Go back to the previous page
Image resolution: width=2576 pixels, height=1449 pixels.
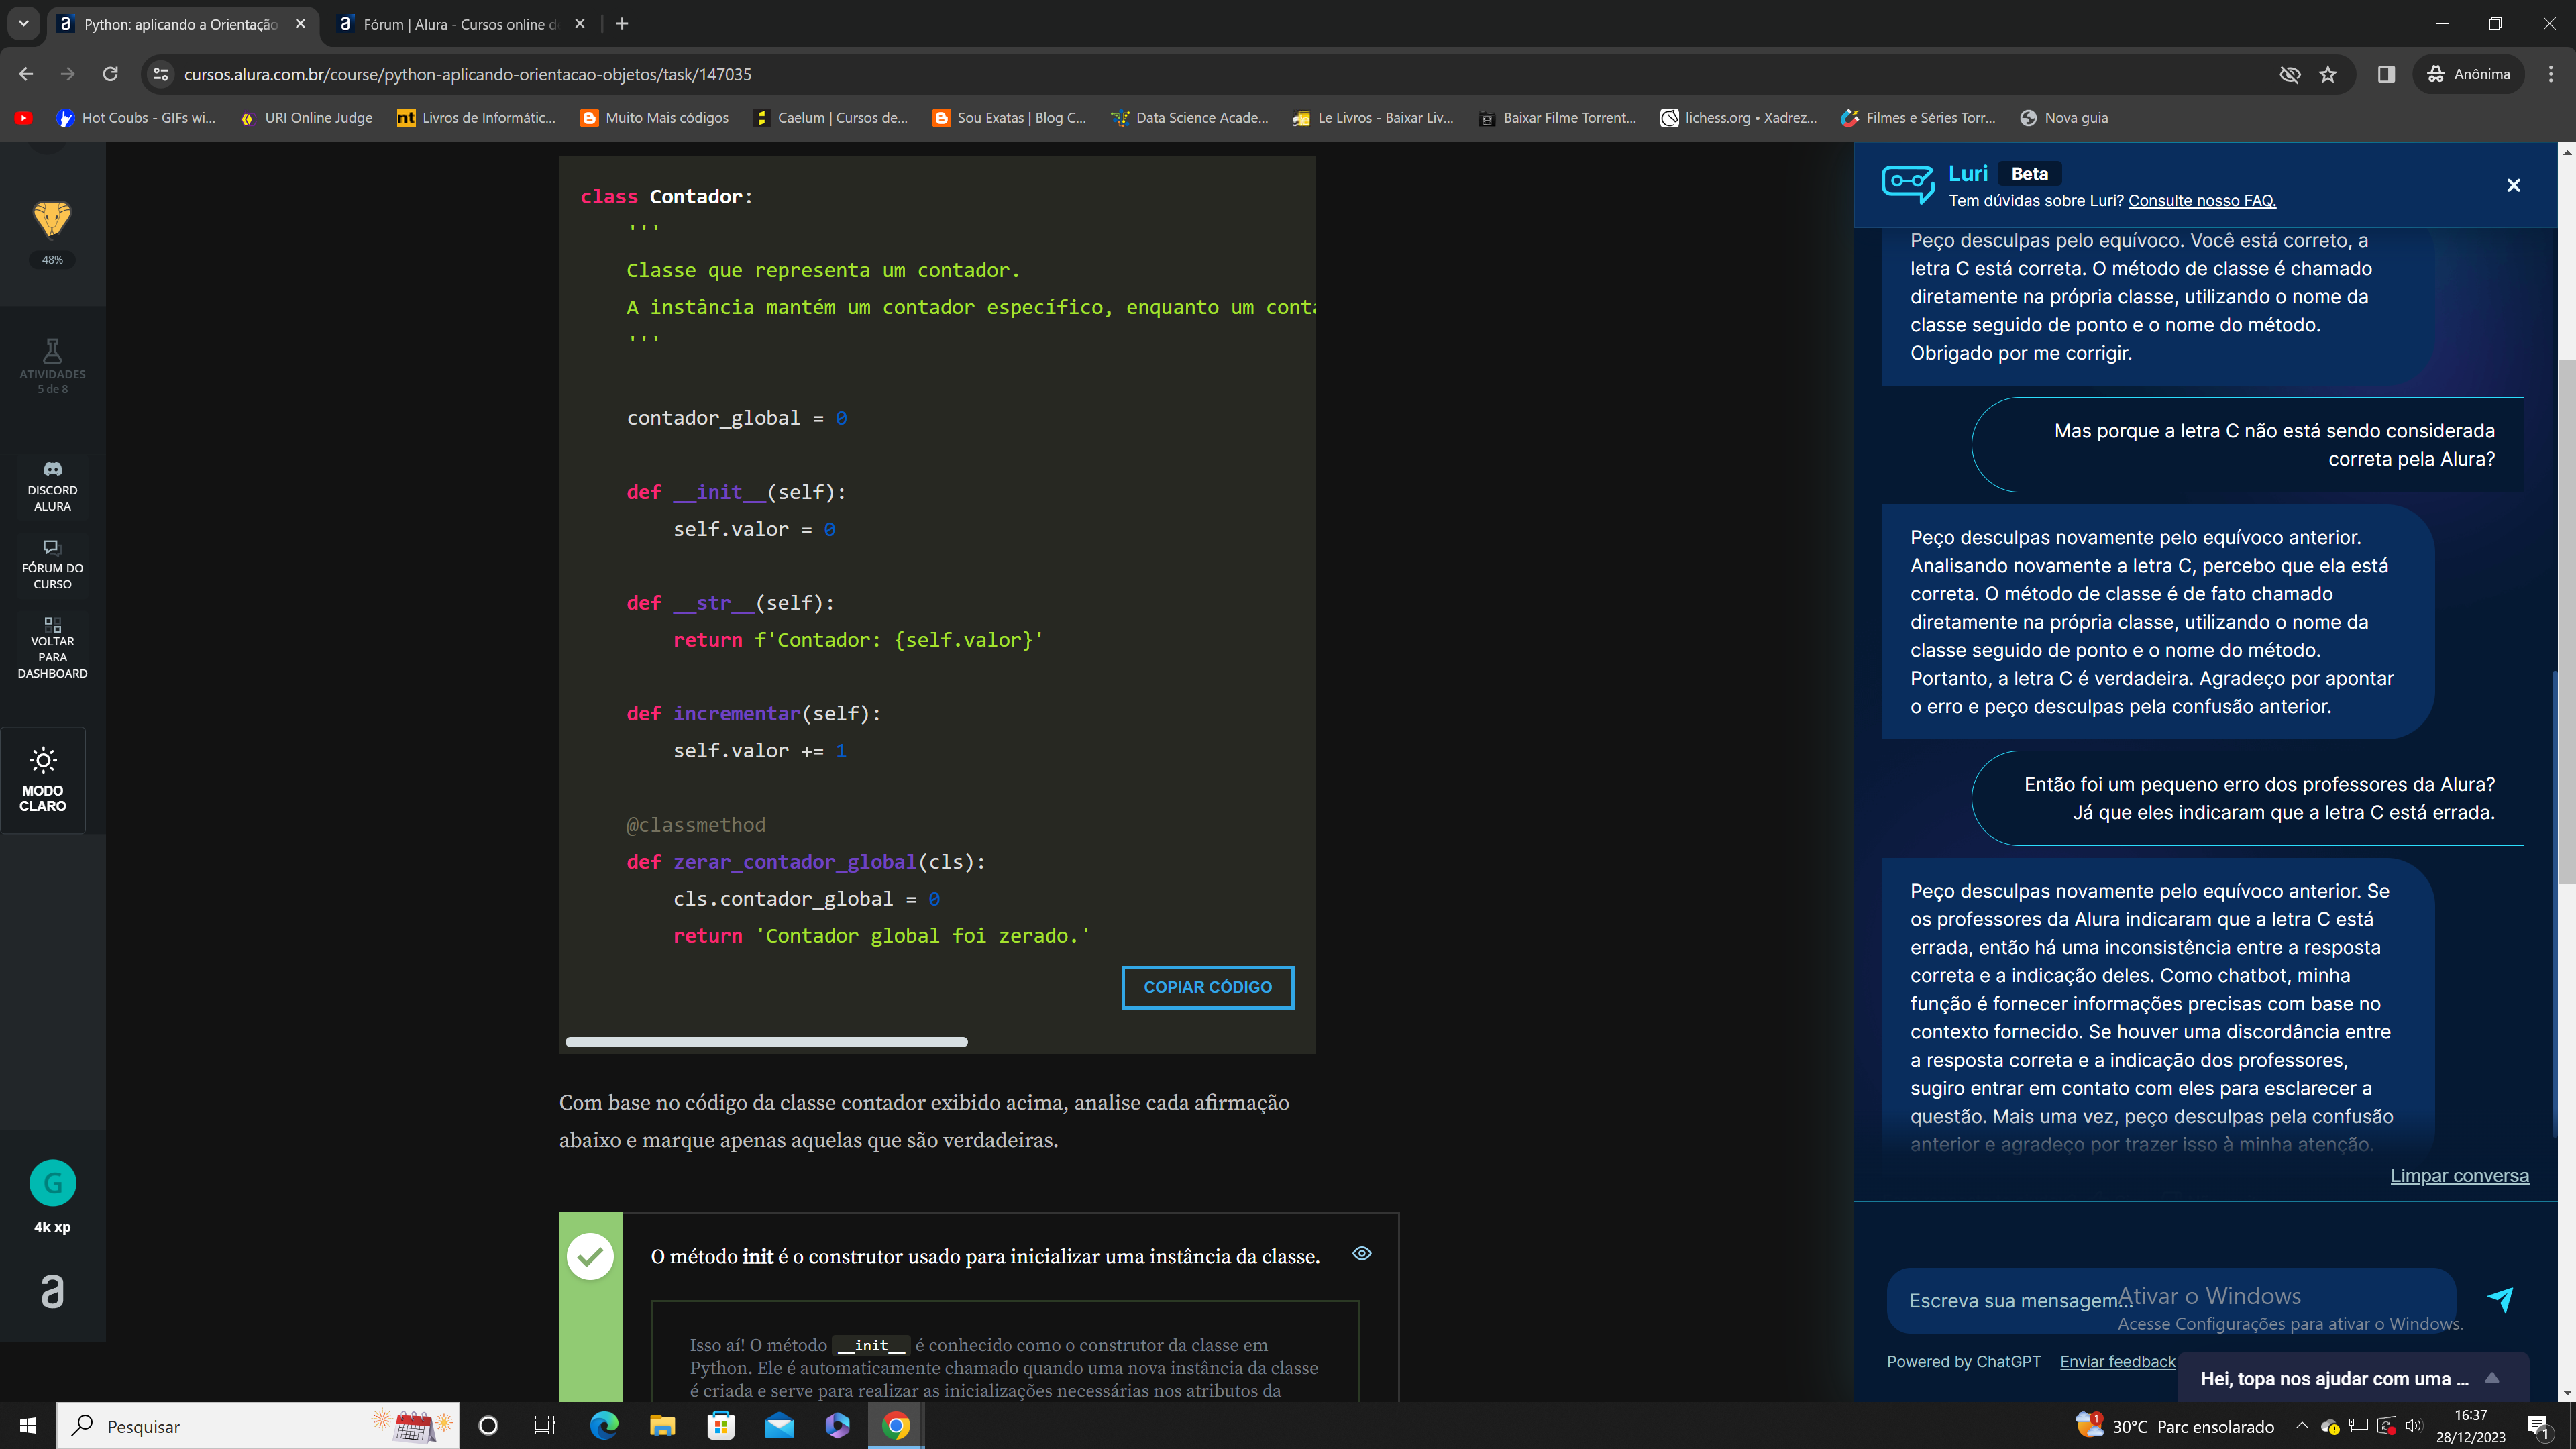point(26,74)
